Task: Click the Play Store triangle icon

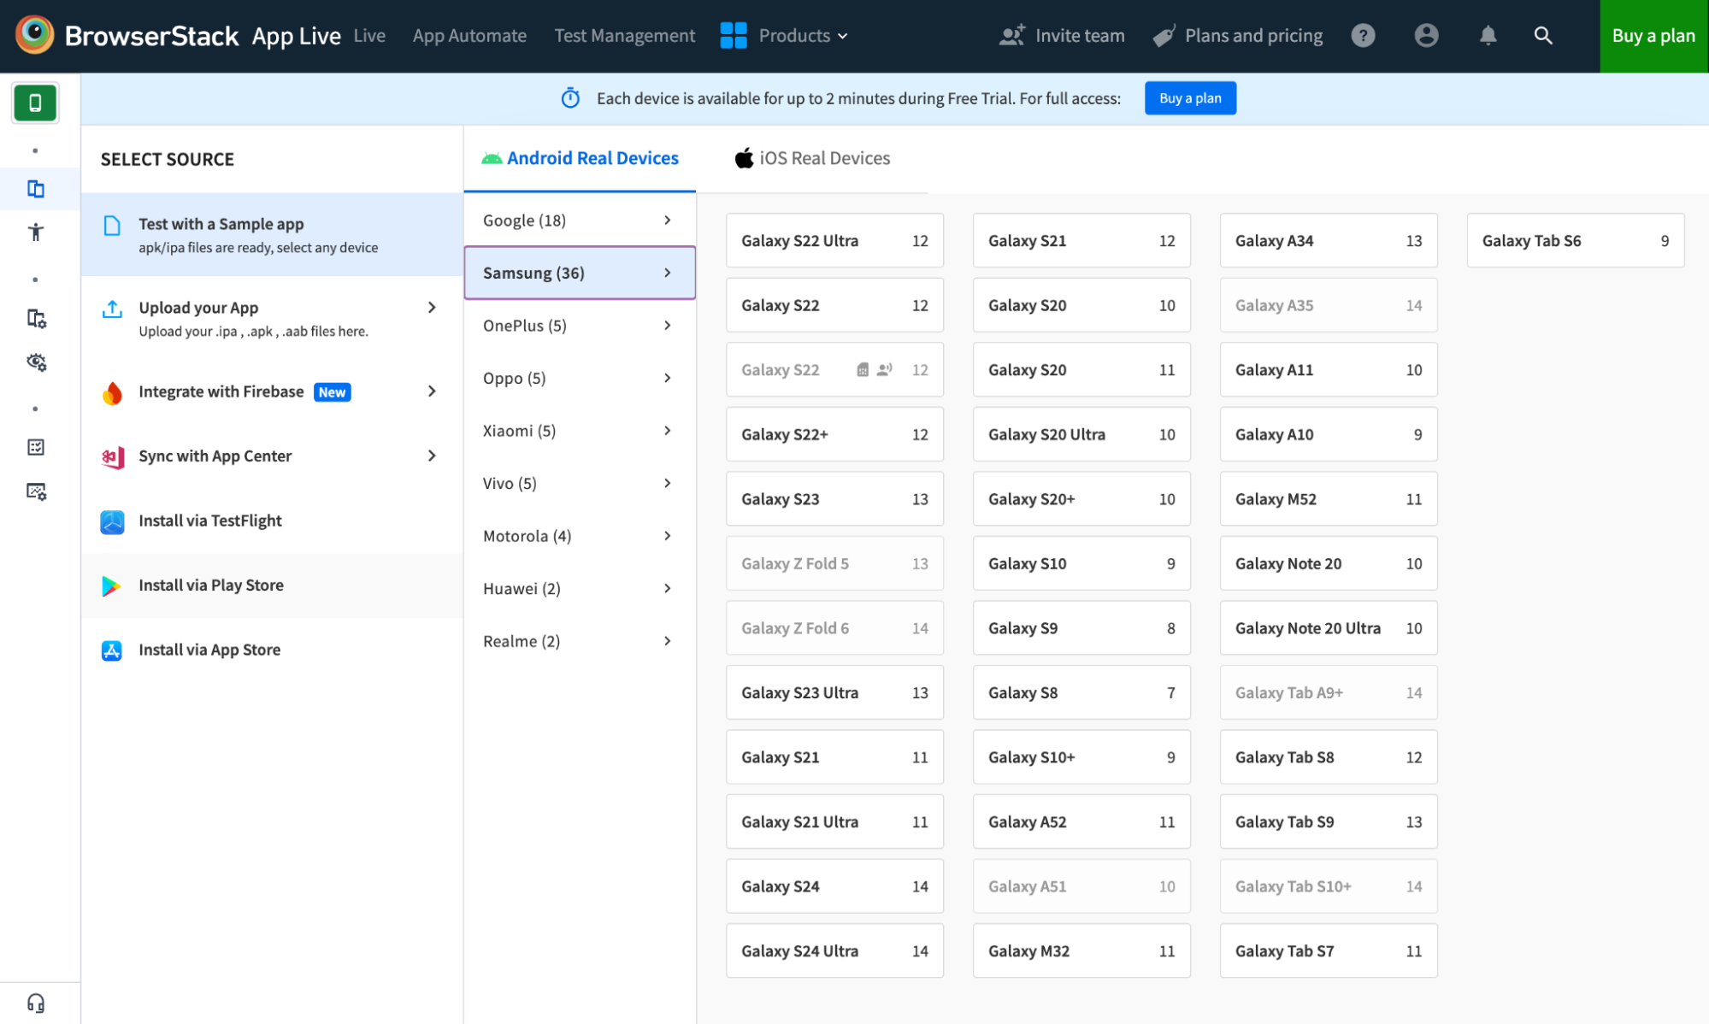Action: (x=111, y=586)
